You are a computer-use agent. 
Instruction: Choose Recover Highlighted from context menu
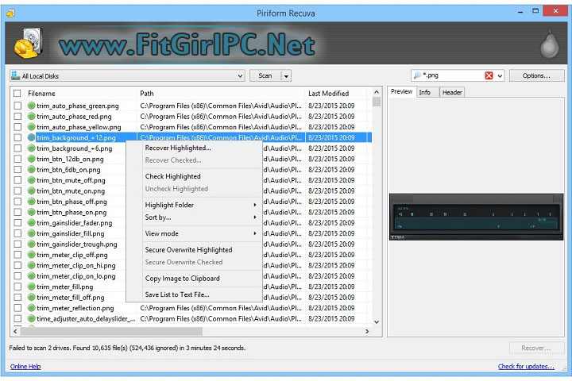pos(178,148)
